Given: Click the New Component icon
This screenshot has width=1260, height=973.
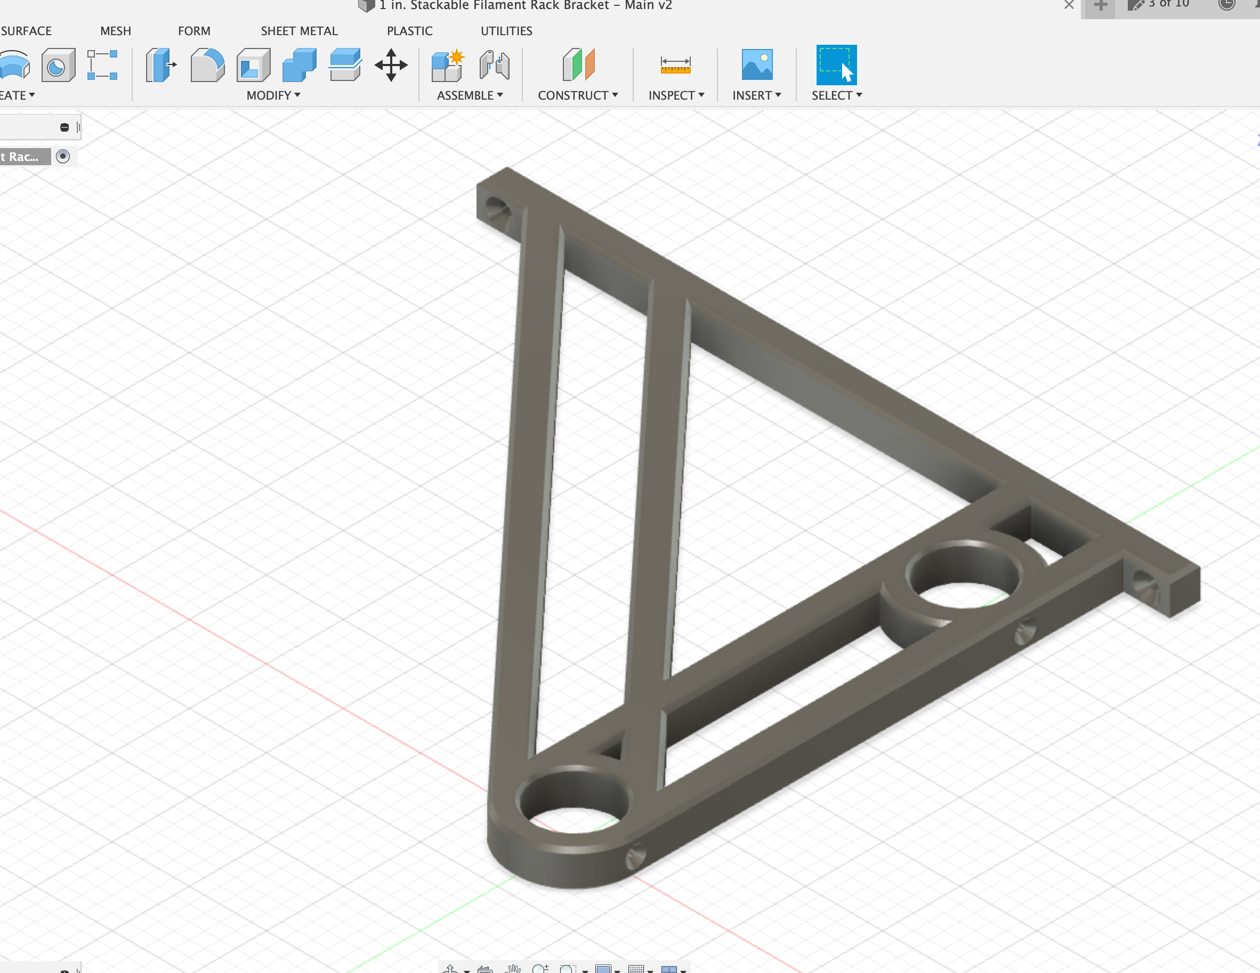Looking at the screenshot, I should tap(448, 64).
